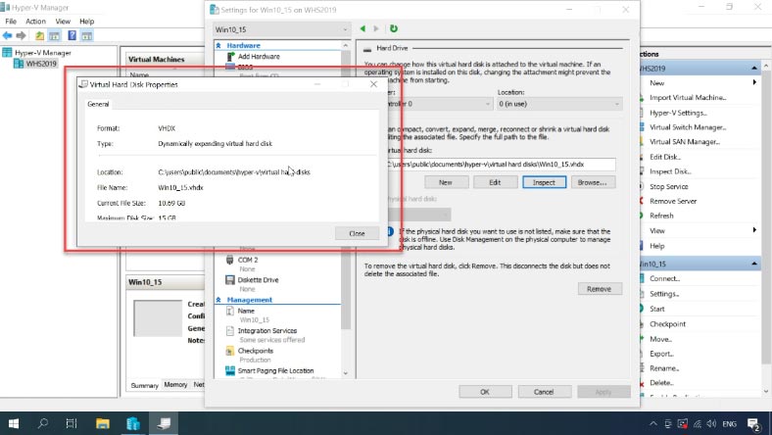Close the Virtual Hard Disk Properties dialog

357,233
